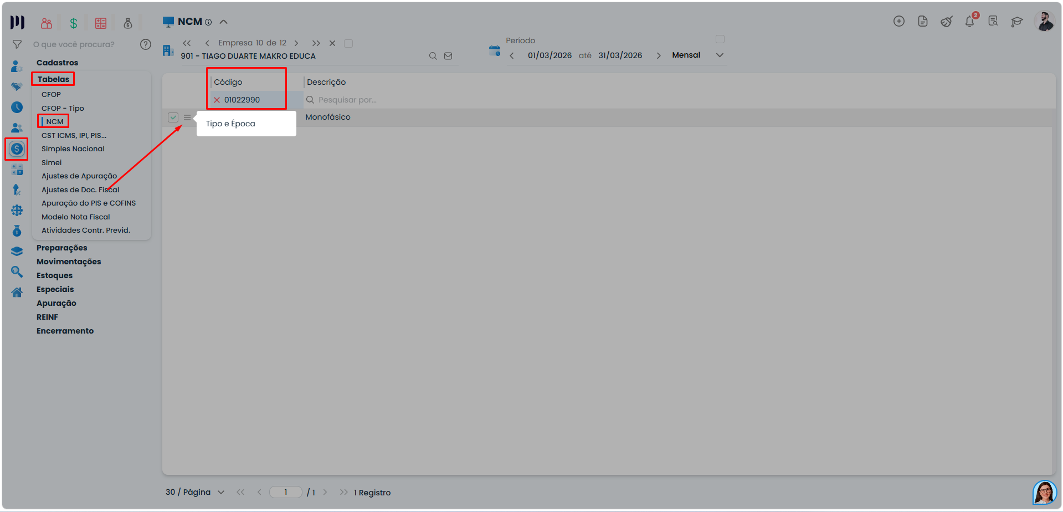This screenshot has height=512, width=1063.
Task: Click the page number input box
Action: 286,492
